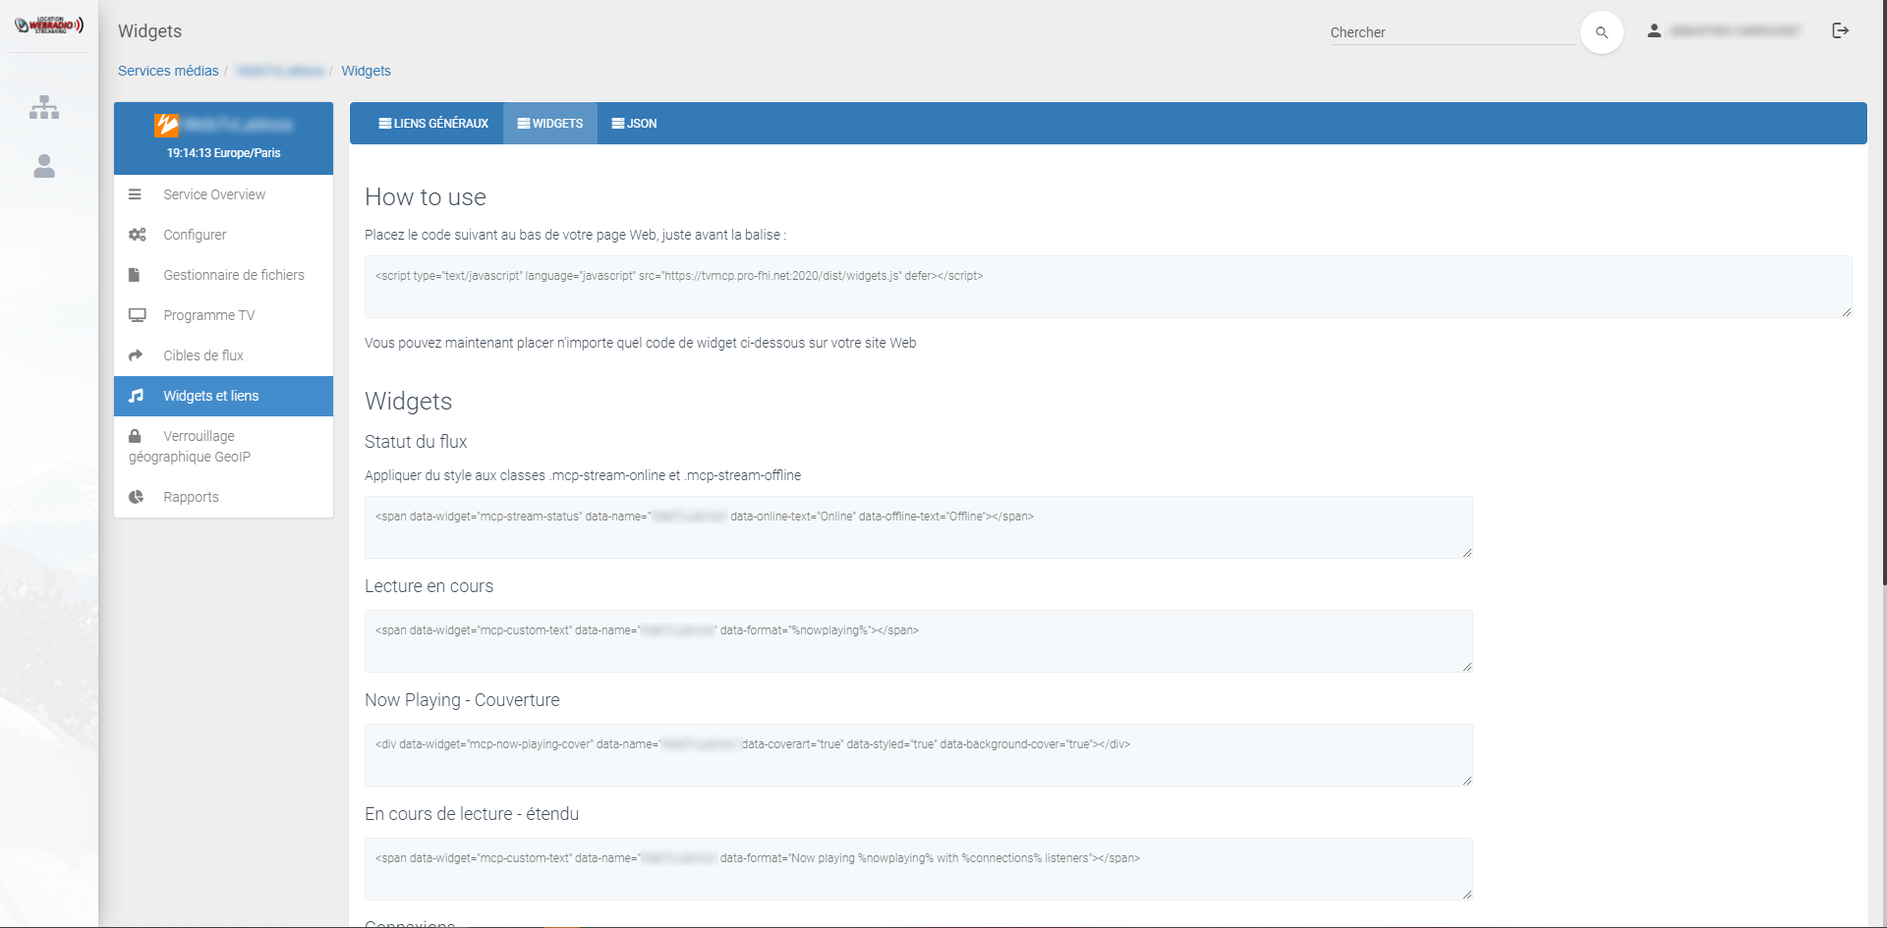1887x928 pixels.
Task: Click the Chercher search field
Action: click(x=1453, y=32)
